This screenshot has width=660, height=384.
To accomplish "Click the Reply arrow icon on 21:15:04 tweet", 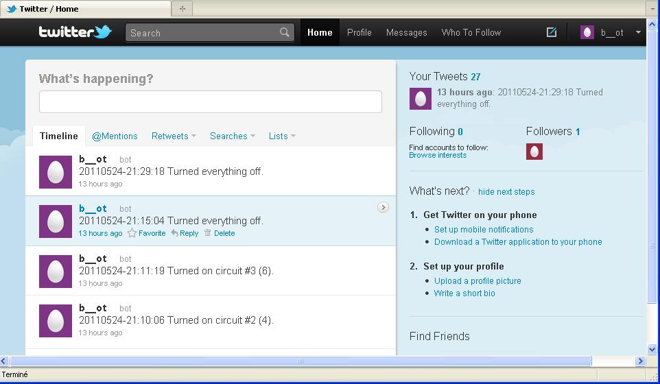I will [174, 232].
